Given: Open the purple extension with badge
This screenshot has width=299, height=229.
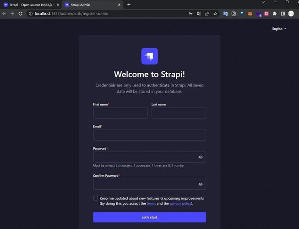Looking at the screenshot, I should click(259, 14).
